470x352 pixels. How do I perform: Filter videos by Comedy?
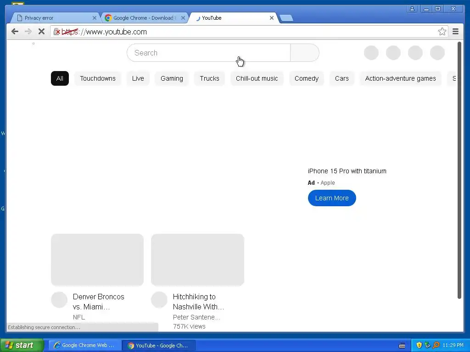coord(306,78)
